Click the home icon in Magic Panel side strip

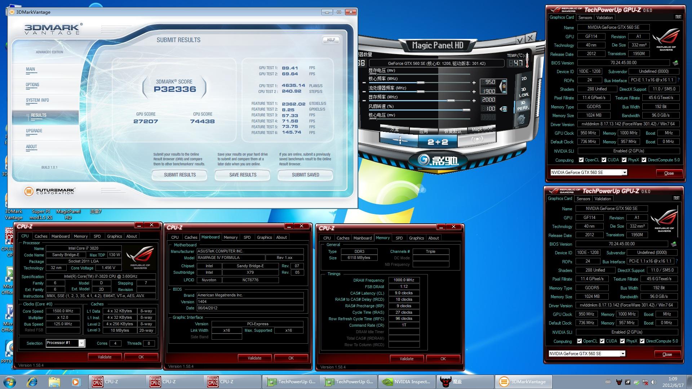(520, 120)
